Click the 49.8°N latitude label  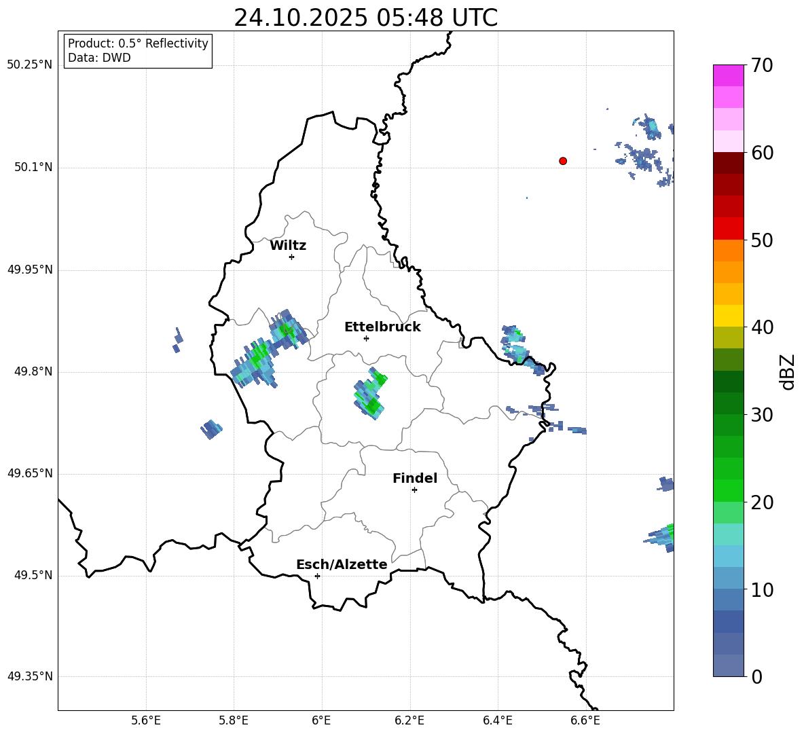tap(33, 371)
